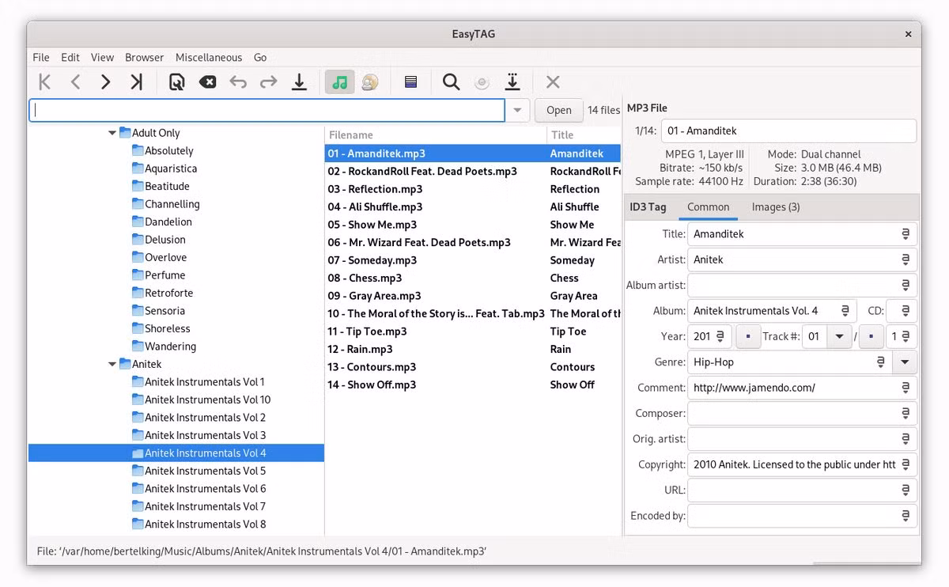Toggle the green music-note directory tree view
This screenshot has width=949, height=587.
(339, 81)
